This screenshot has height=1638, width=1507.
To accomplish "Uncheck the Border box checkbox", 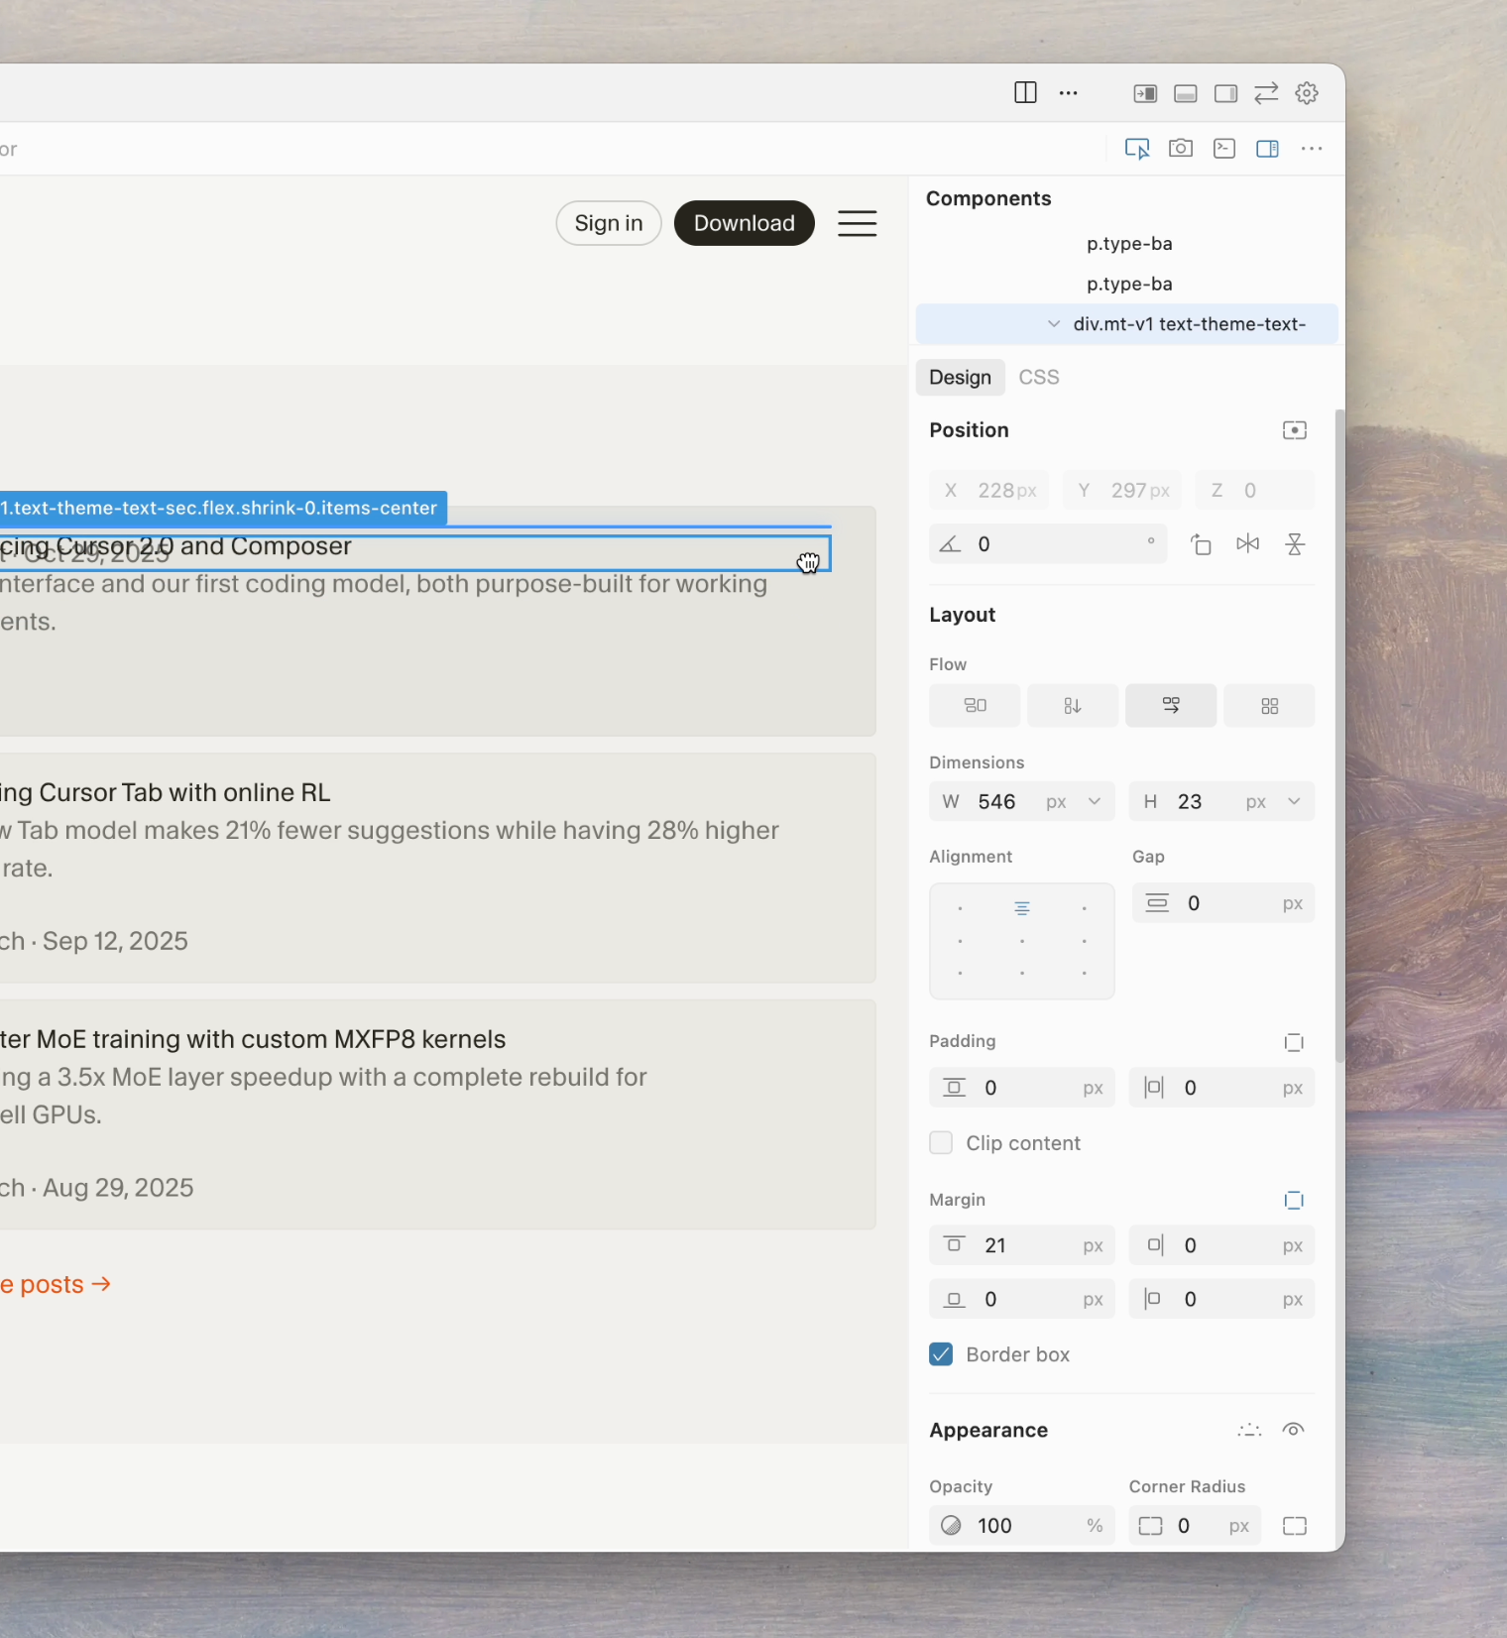I will pos(941,1354).
